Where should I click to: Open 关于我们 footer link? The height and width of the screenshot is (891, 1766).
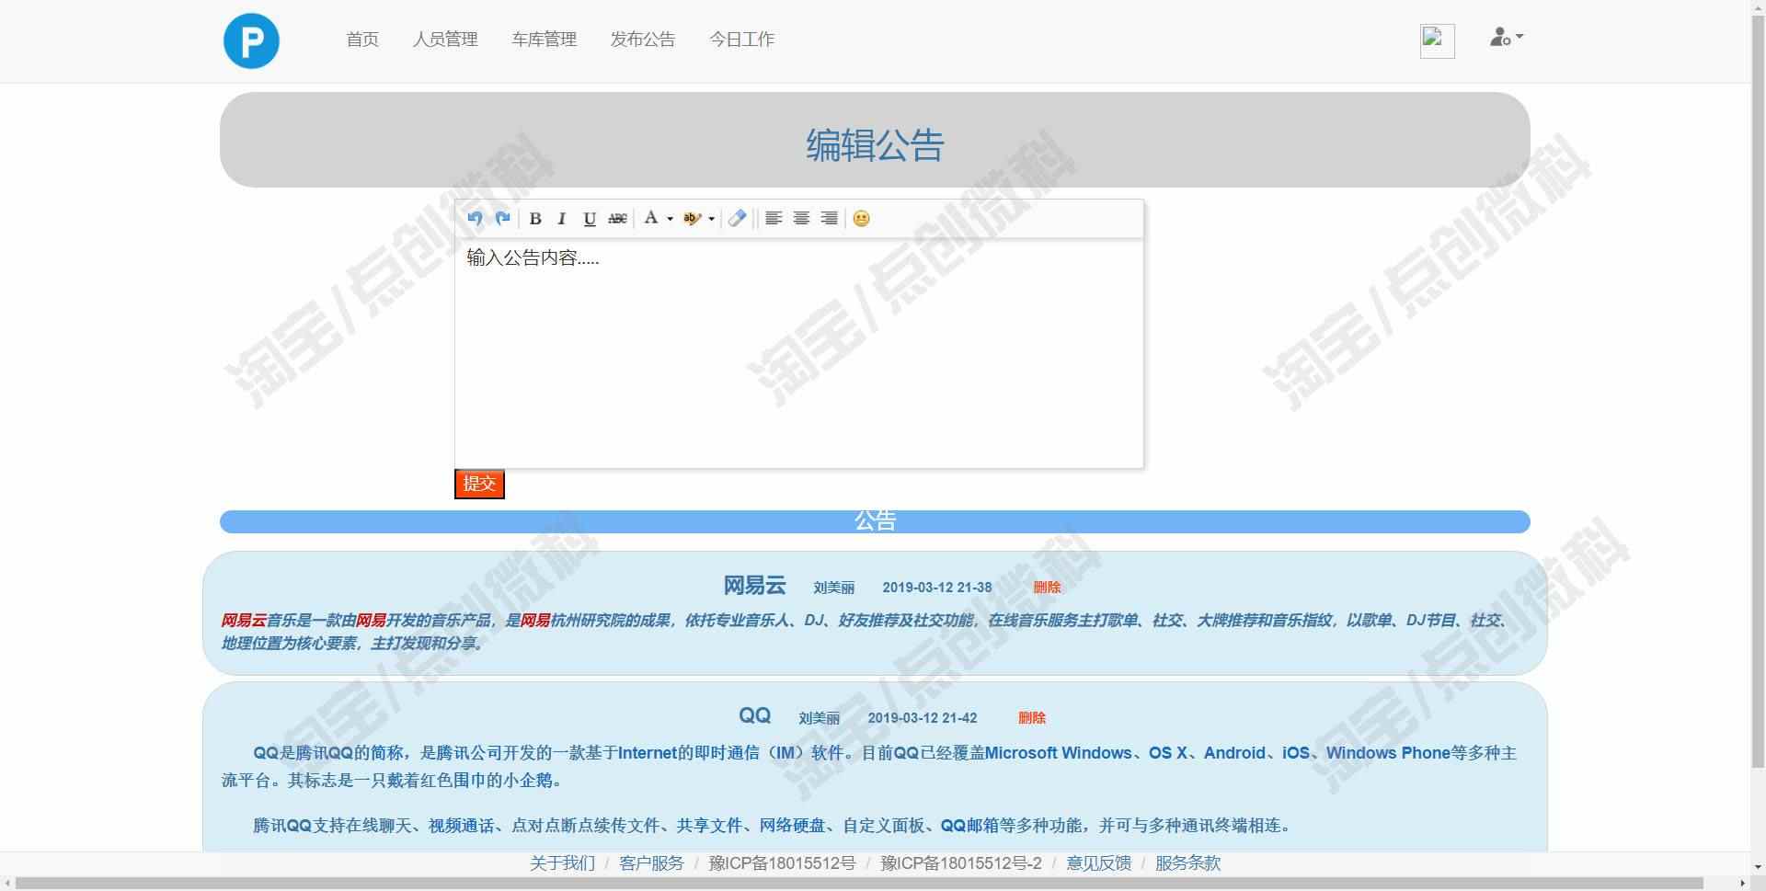562,863
